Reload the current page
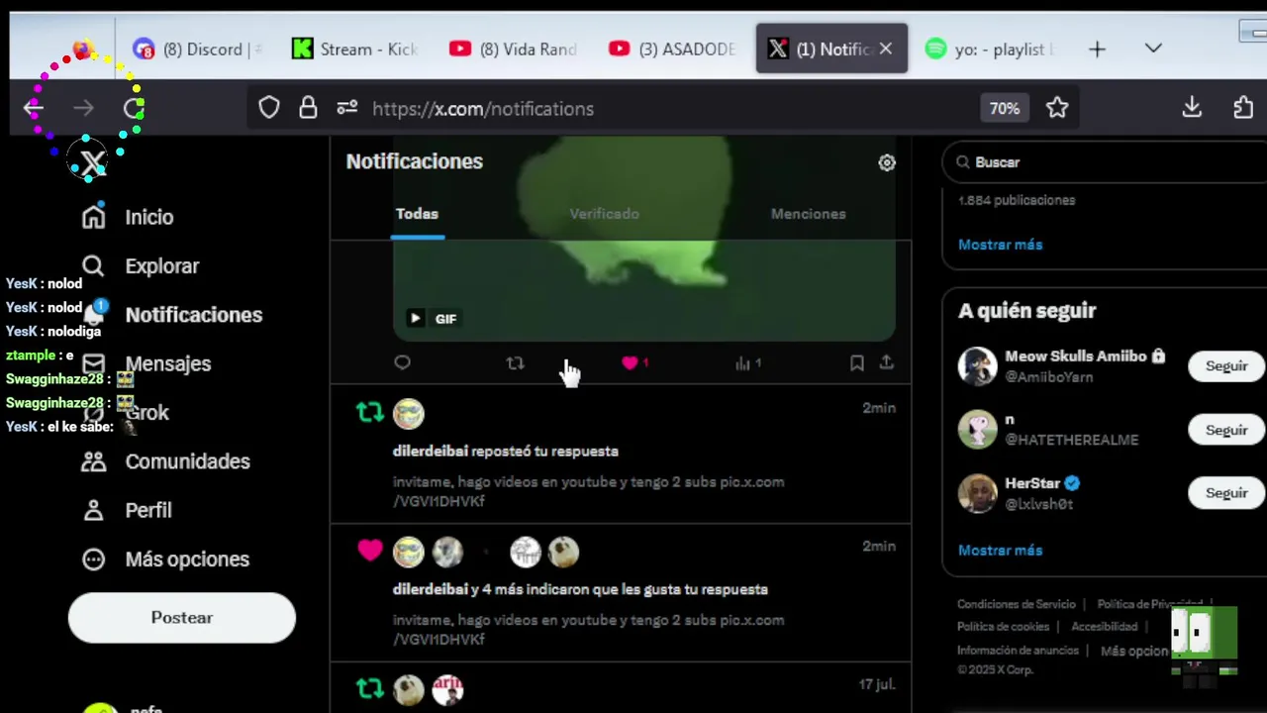This screenshot has height=713, width=1267. [x=134, y=108]
